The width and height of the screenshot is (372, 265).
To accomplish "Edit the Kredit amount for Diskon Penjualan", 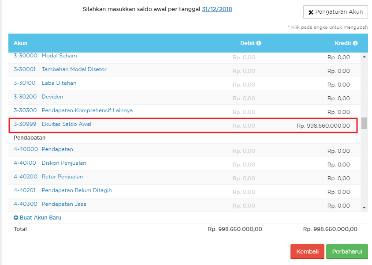I will [x=339, y=165].
